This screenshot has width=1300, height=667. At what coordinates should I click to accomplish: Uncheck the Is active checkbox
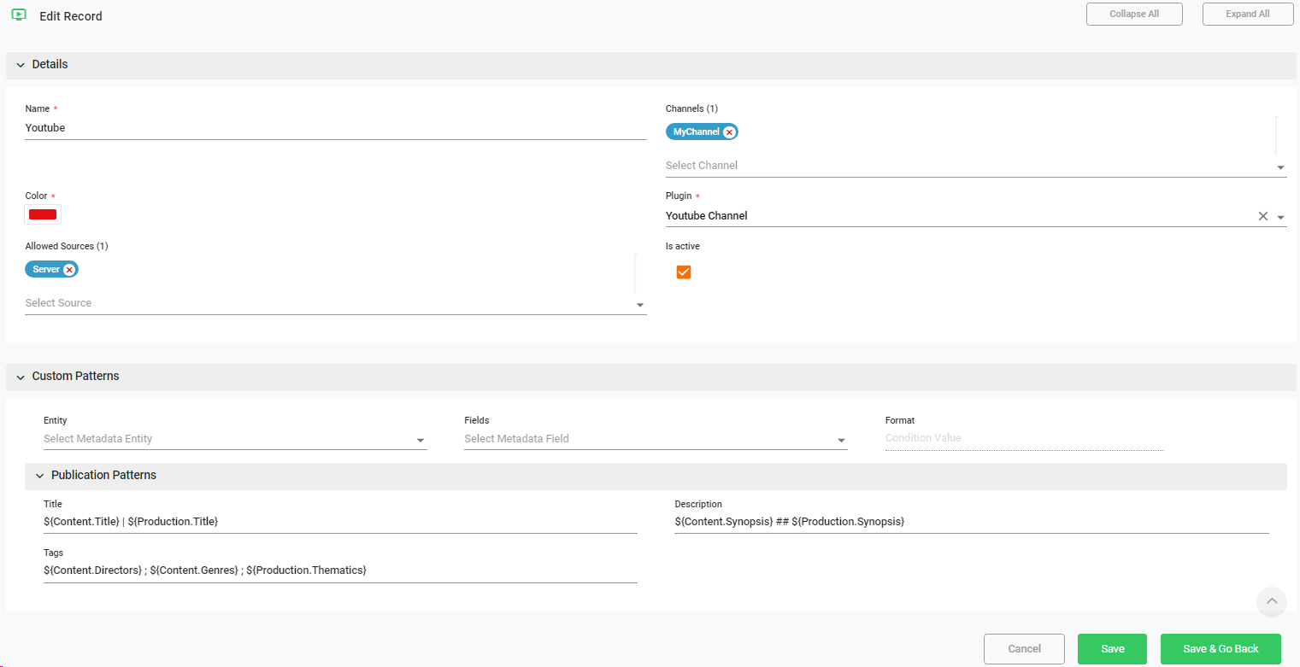(683, 272)
